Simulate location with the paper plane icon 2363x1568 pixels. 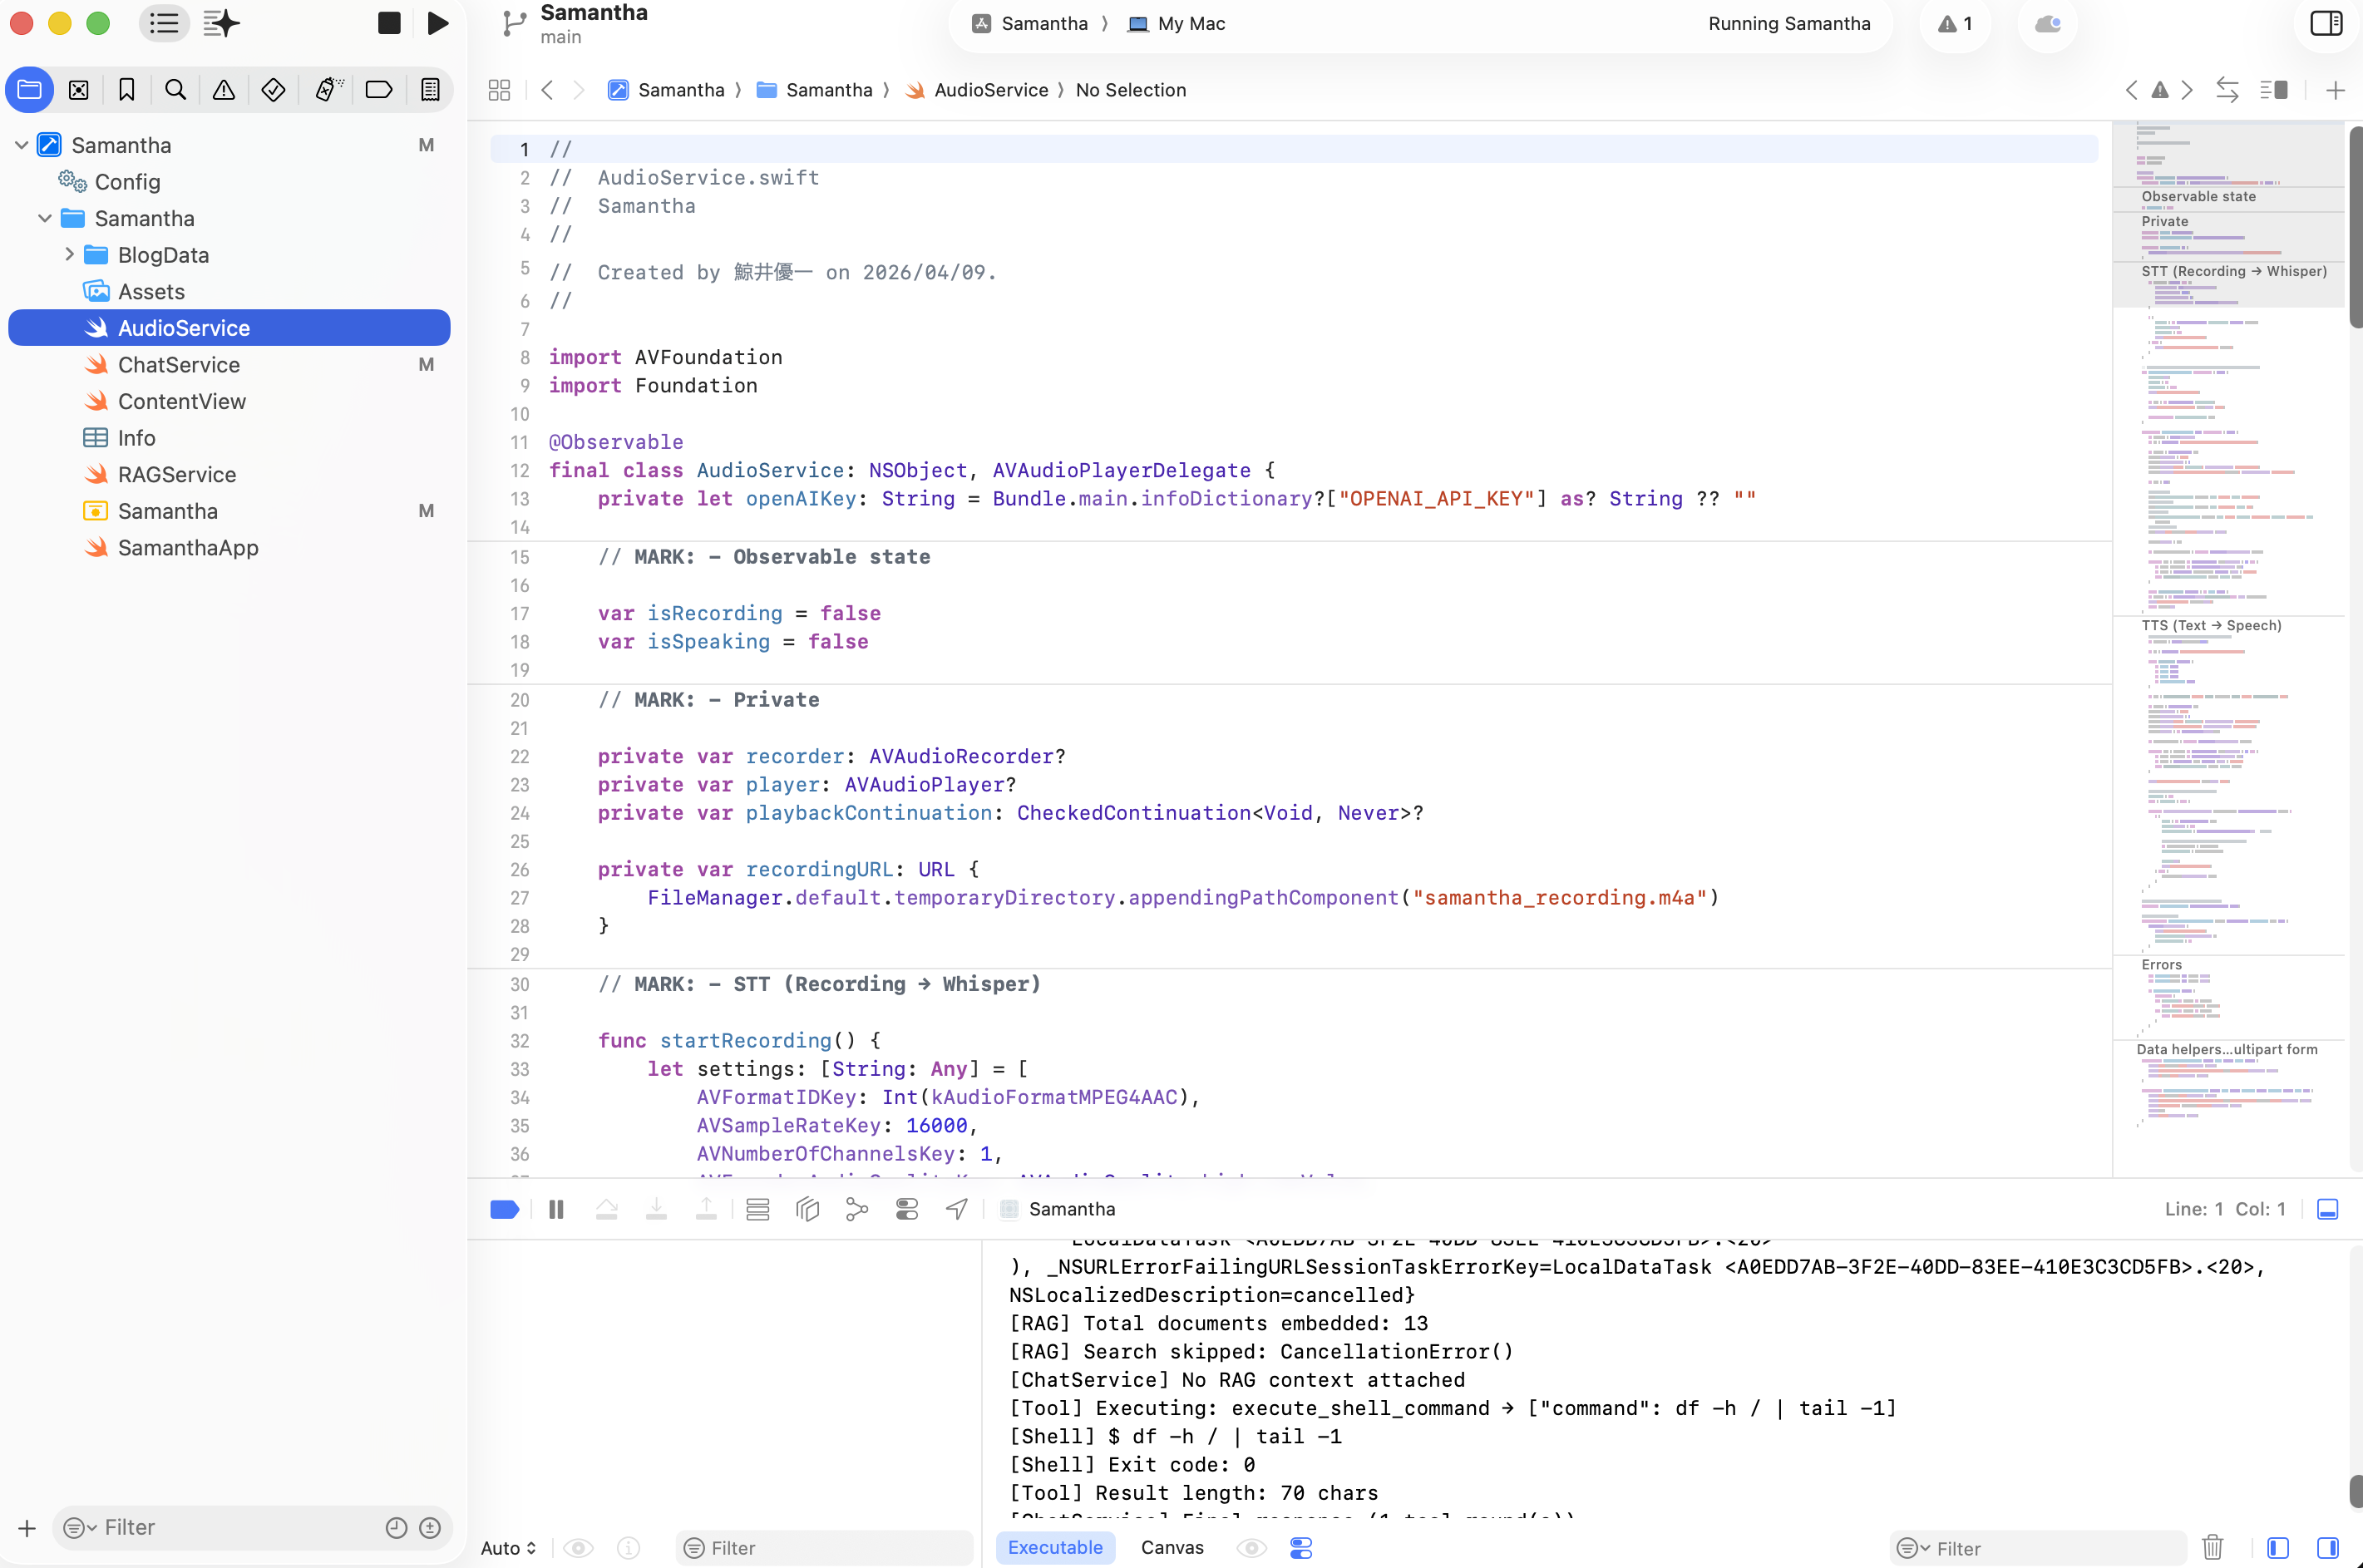click(x=955, y=1209)
